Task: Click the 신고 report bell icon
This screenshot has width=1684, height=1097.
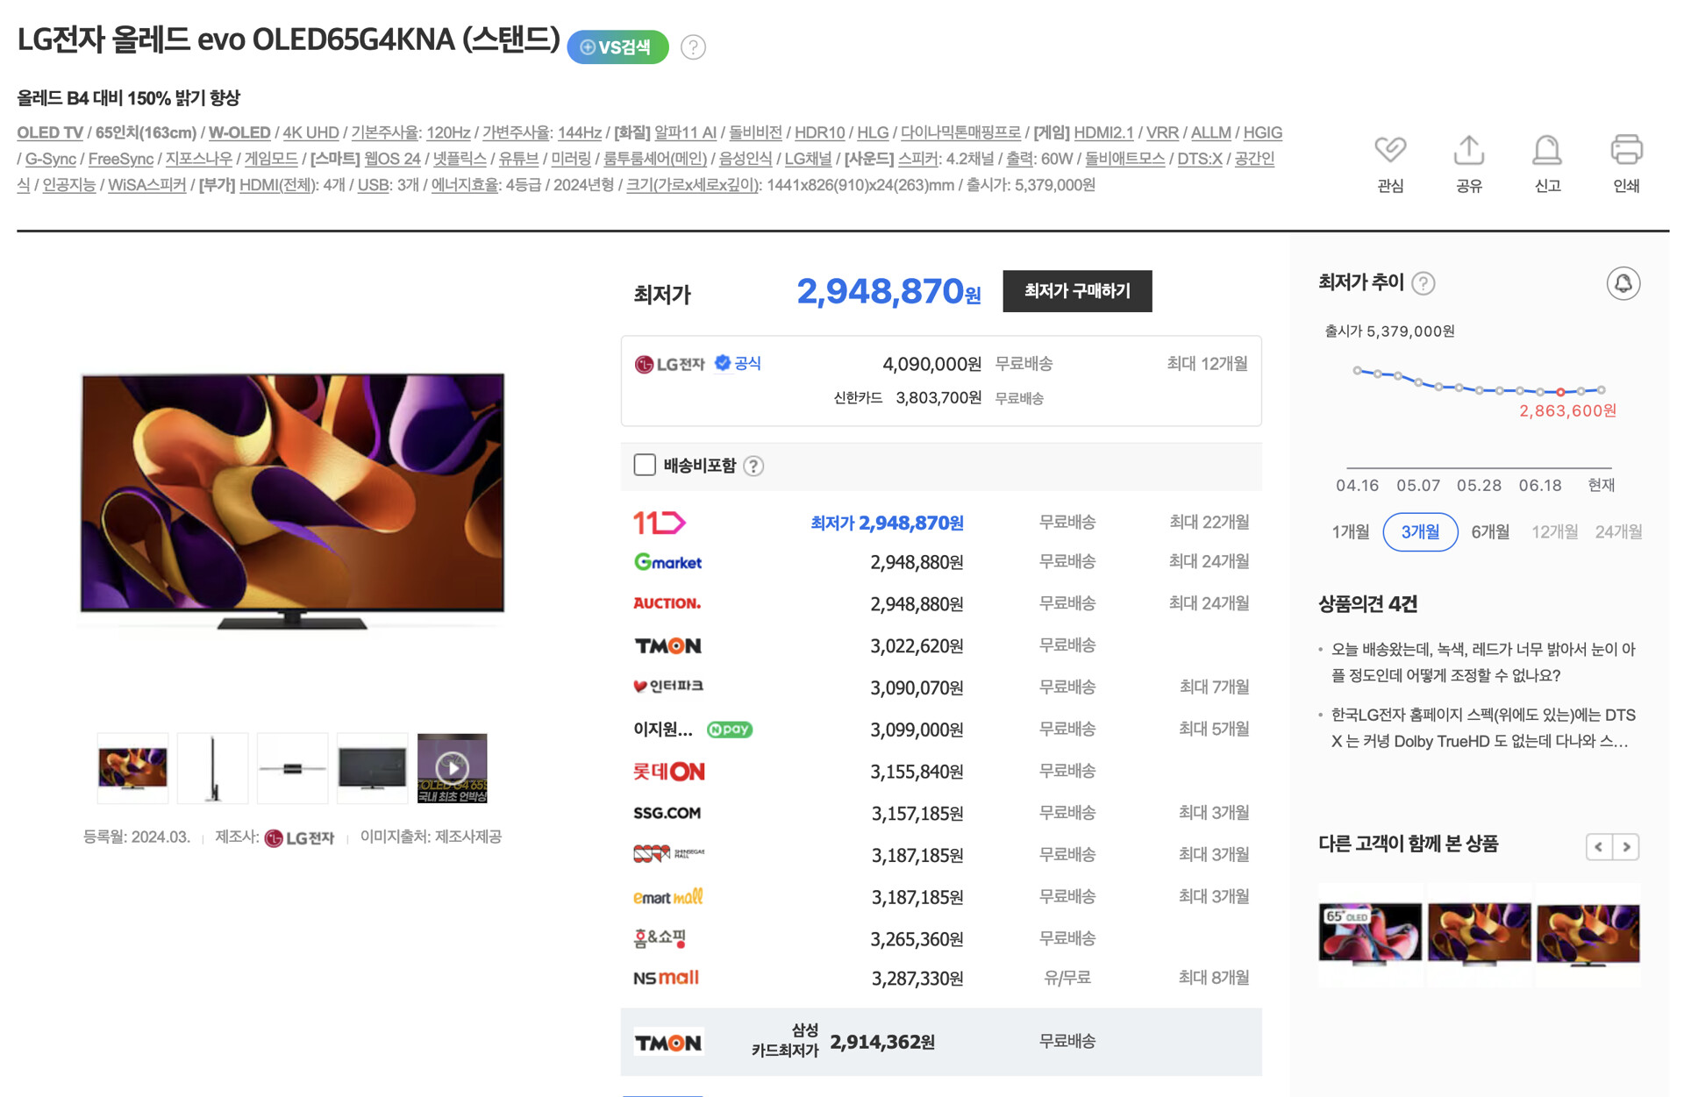Action: (x=1547, y=151)
